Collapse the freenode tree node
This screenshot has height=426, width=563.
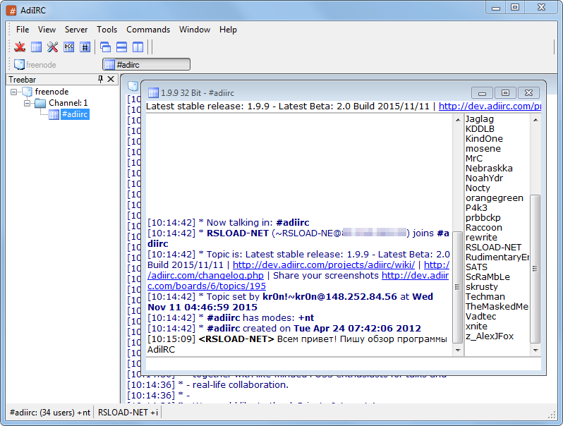(14, 92)
